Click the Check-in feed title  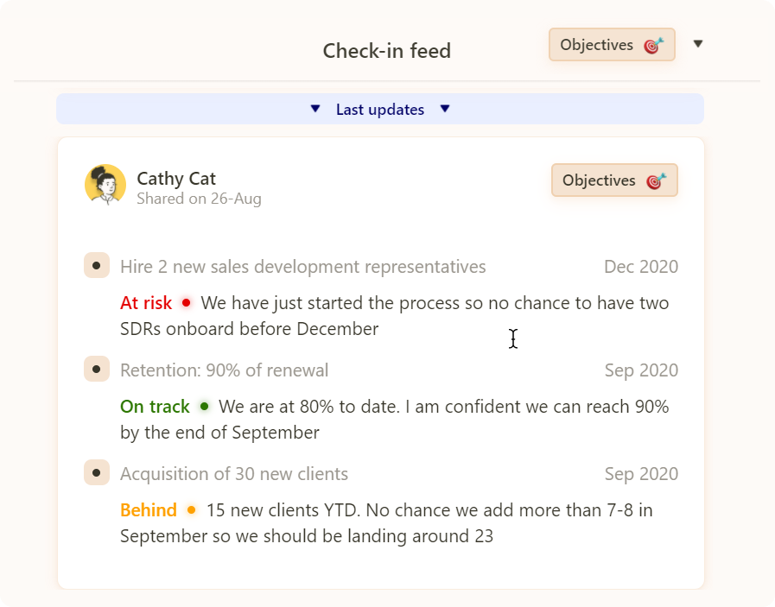point(387,51)
